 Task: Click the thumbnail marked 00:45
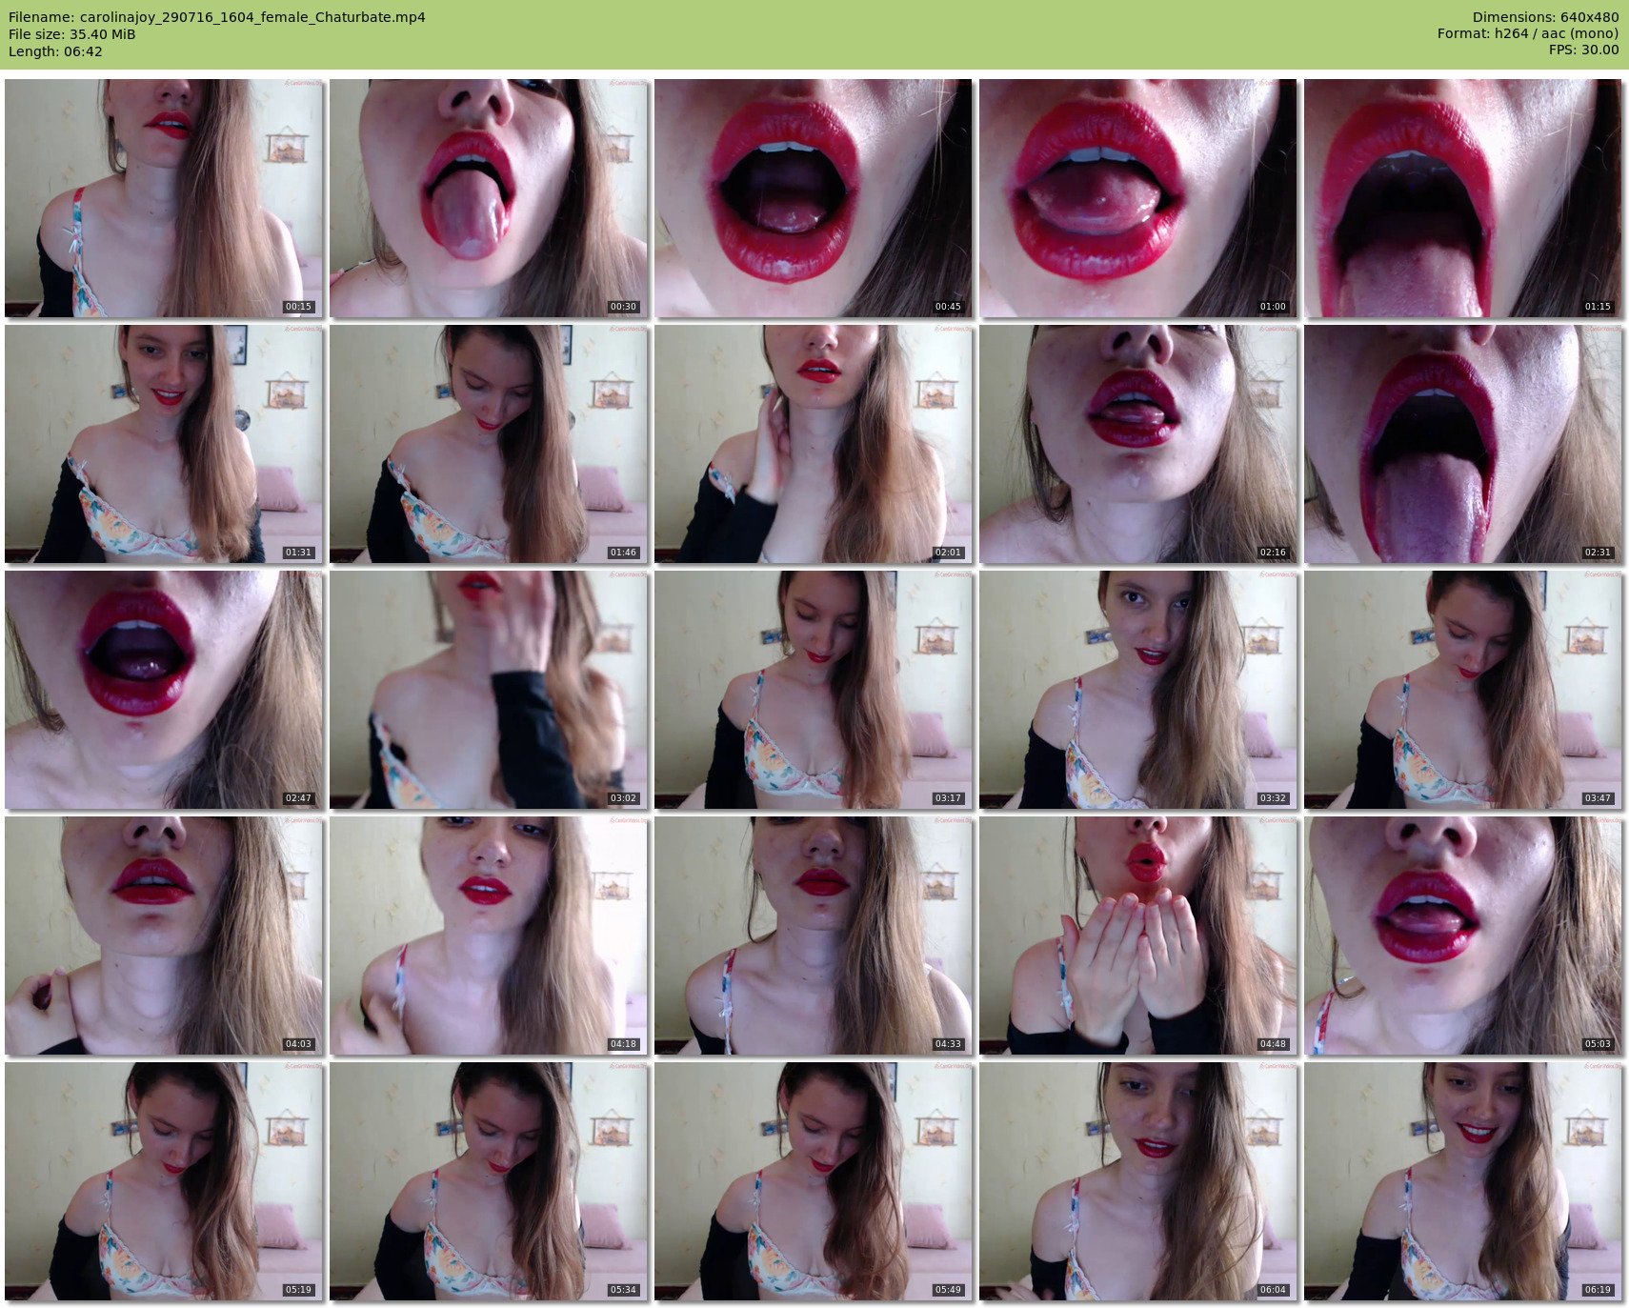(x=814, y=198)
